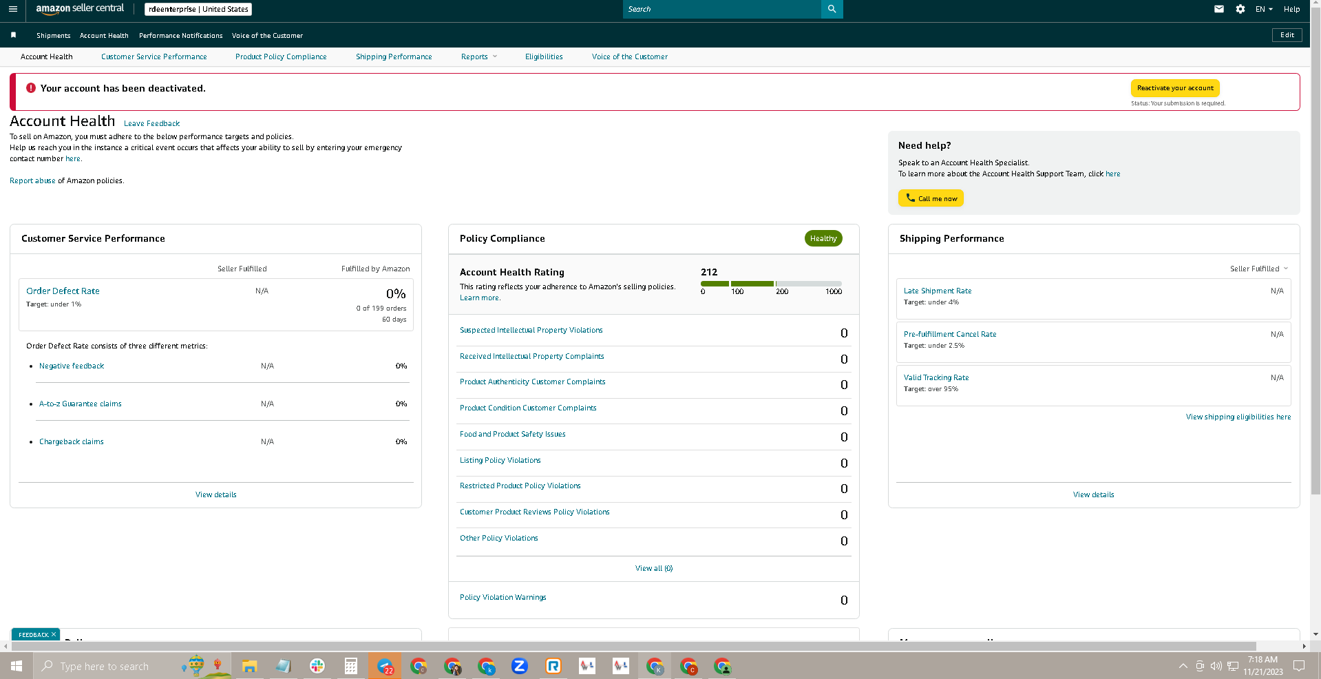
Task: Open Performance Notifications in favorites bar
Action: coord(180,35)
